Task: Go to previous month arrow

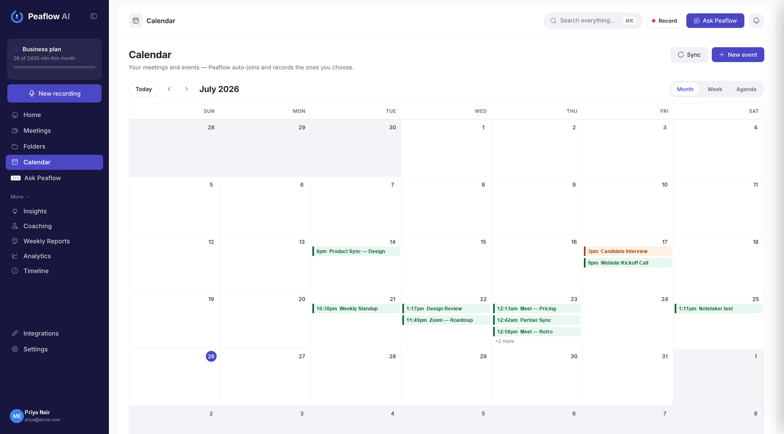Action: [x=169, y=89]
